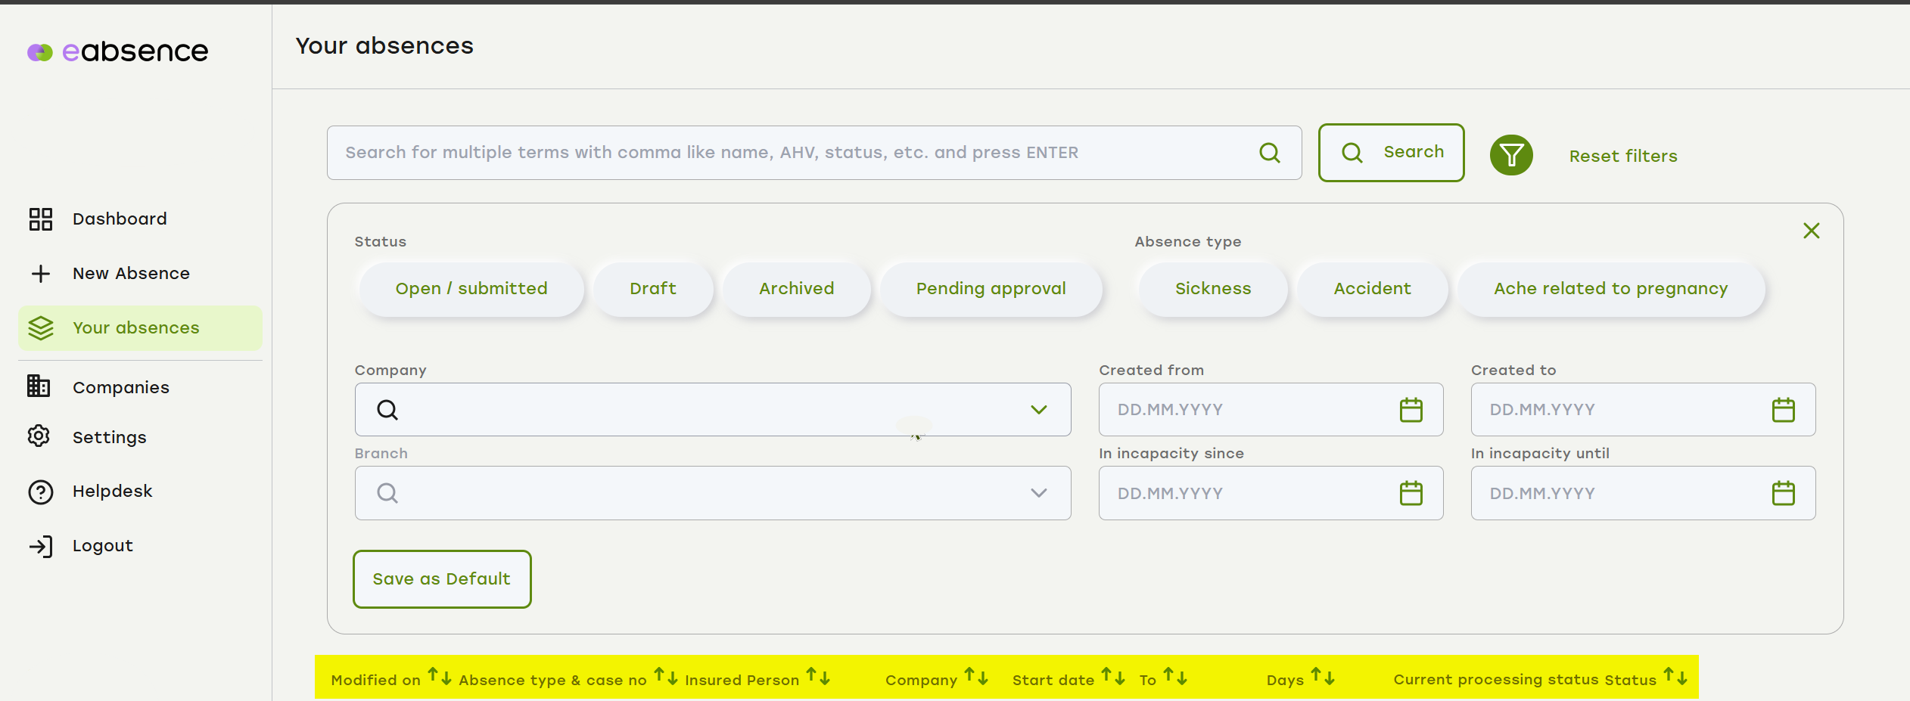The height and width of the screenshot is (701, 1910).
Task: Click Reset filters link
Action: coord(1623,157)
